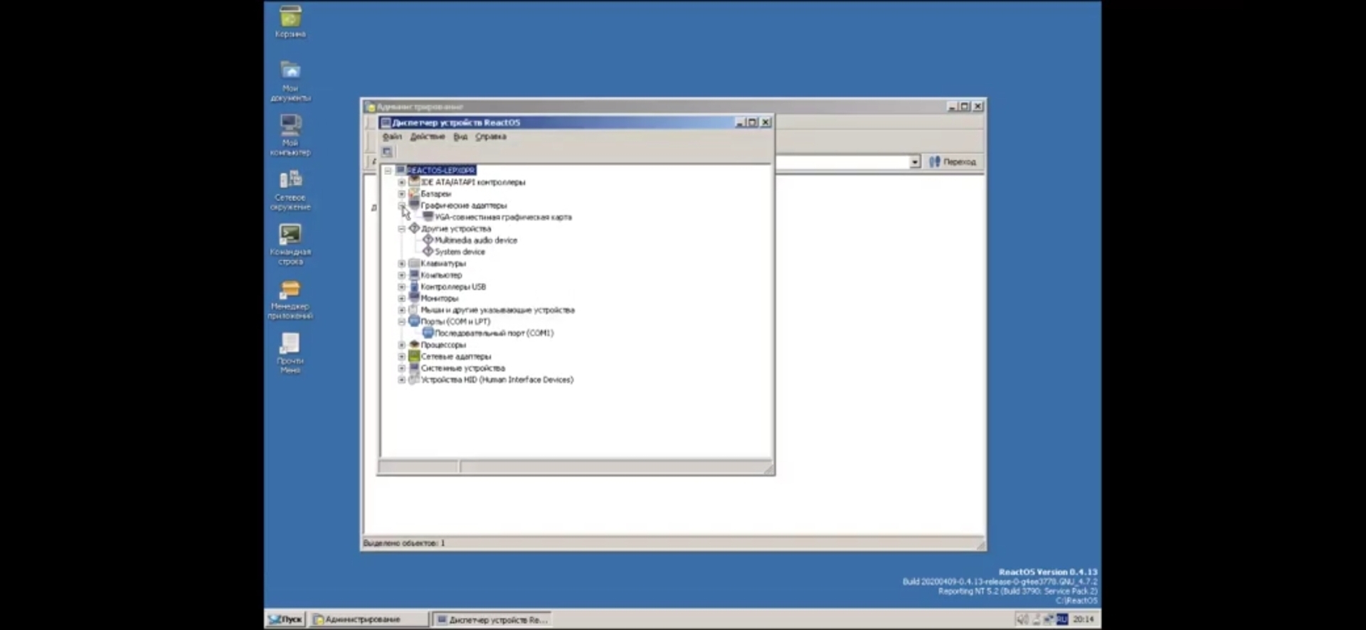Open the address bar dropdown arrow

[x=915, y=162]
